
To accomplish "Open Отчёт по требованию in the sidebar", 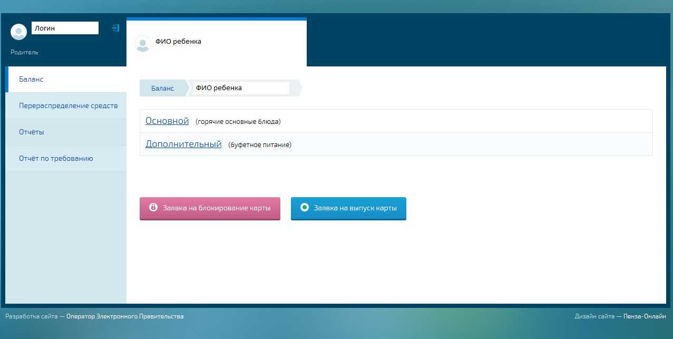I will 56,158.
